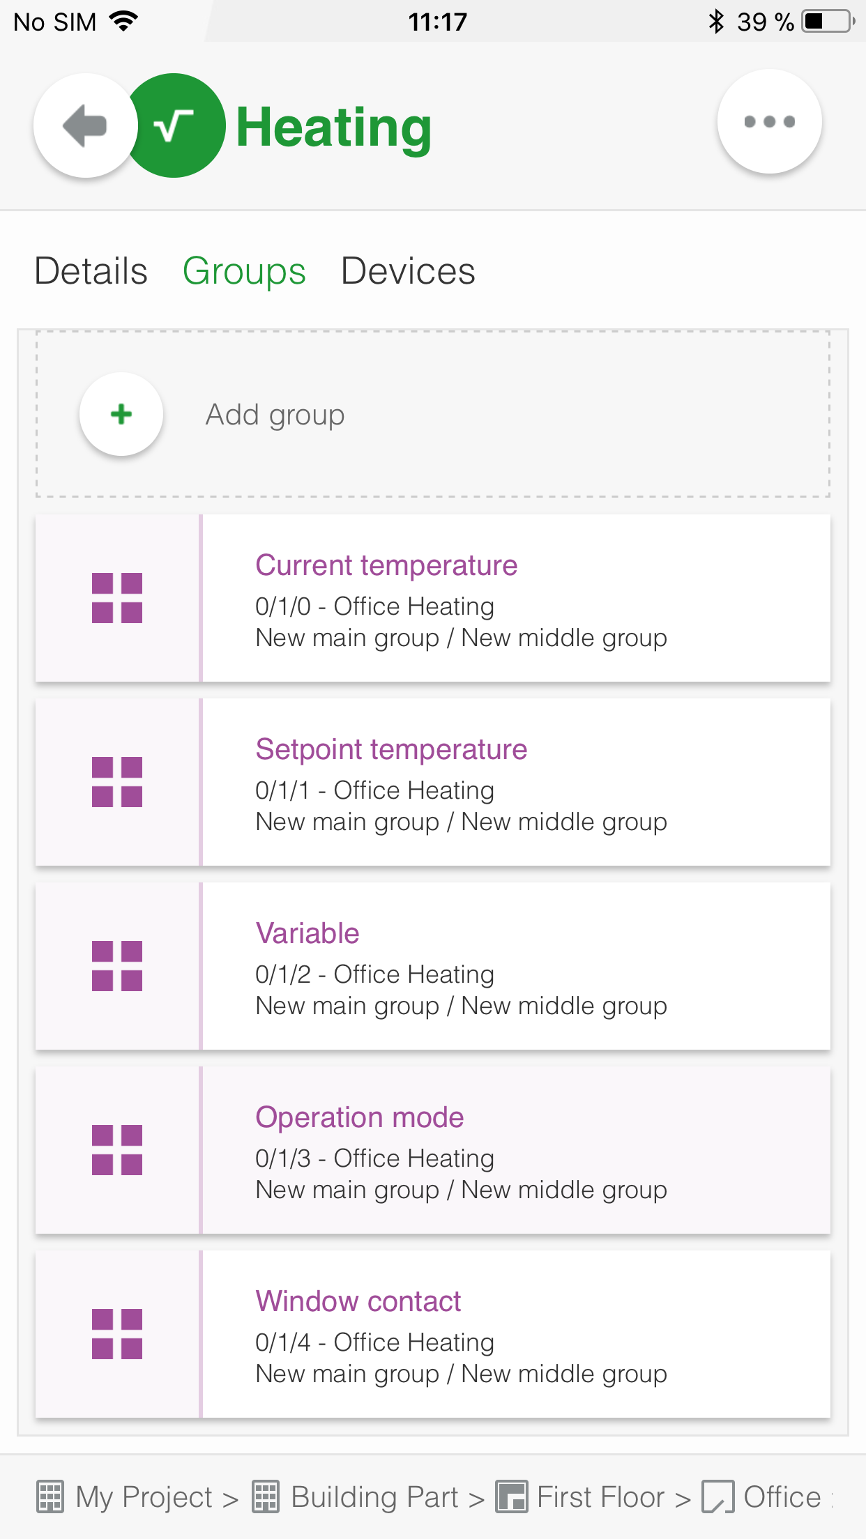This screenshot has height=1539, width=866.
Task: Click the Variable group squares icon
Action: pyautogui.click(x=117, y=965)
